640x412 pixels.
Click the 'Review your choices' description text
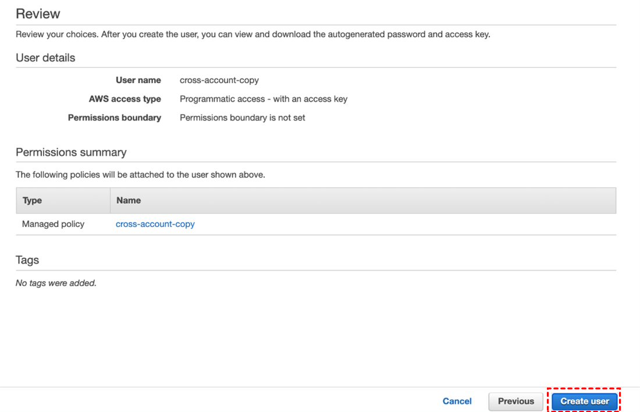(253, 34)
